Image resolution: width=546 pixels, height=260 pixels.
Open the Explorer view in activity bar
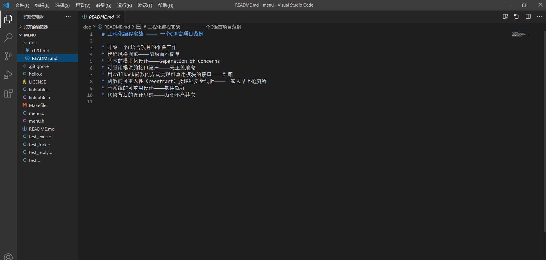click(x=8, y=19)
